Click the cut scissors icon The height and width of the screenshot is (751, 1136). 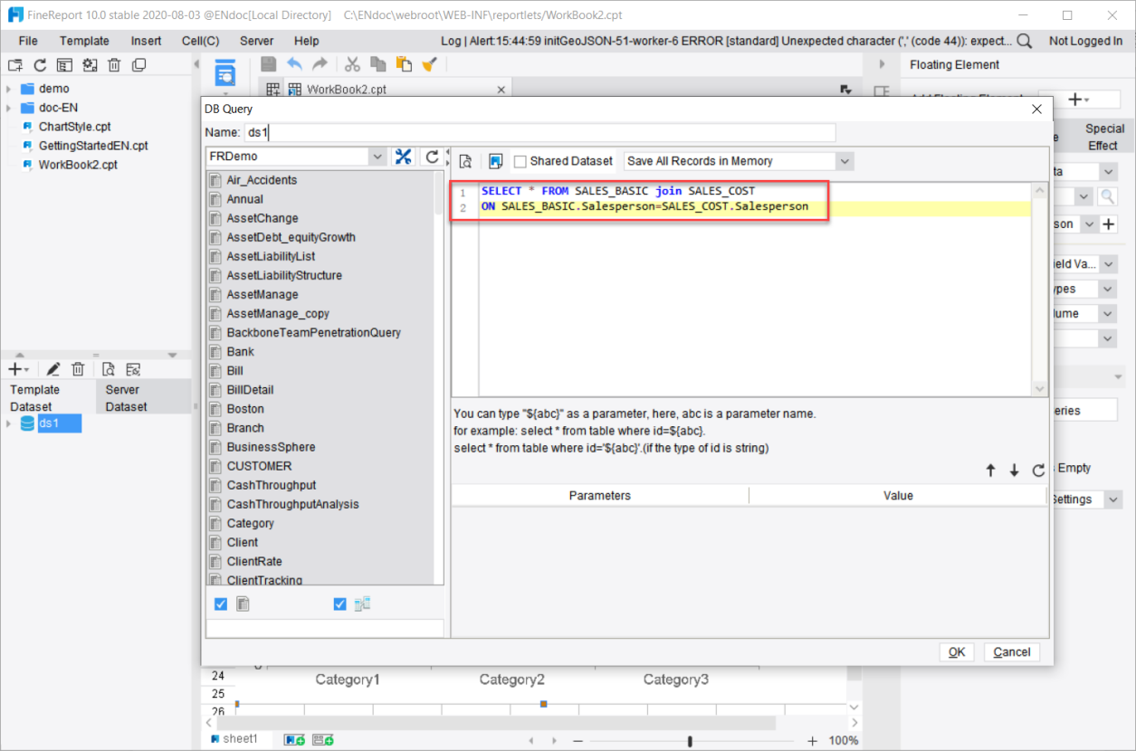[x=353, y=64]
